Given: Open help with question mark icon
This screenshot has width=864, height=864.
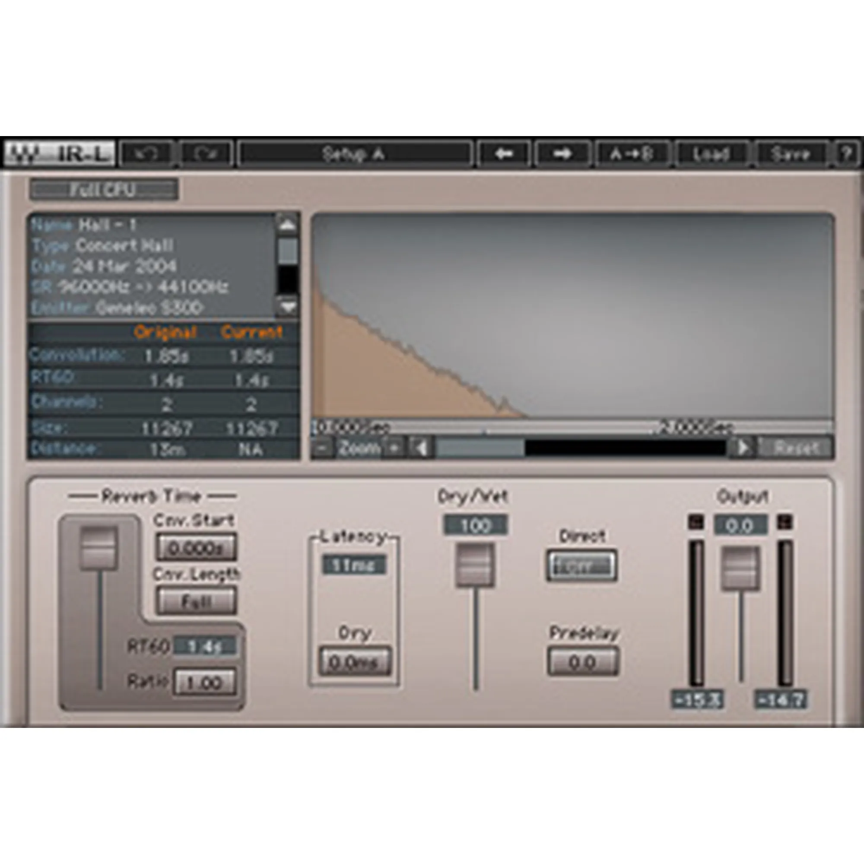Looking at the screenshot, I should coord(846,154).
